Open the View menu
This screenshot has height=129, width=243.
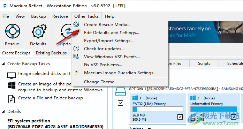[x=20, y=16]
